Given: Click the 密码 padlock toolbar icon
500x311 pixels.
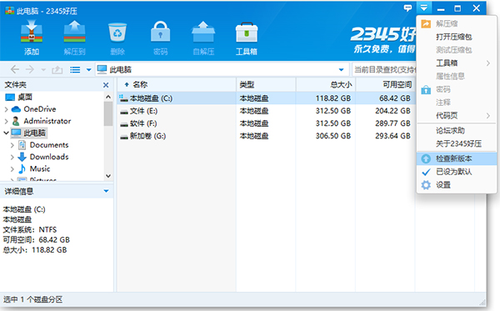Looking at the screenshot, I should [160, 38].
